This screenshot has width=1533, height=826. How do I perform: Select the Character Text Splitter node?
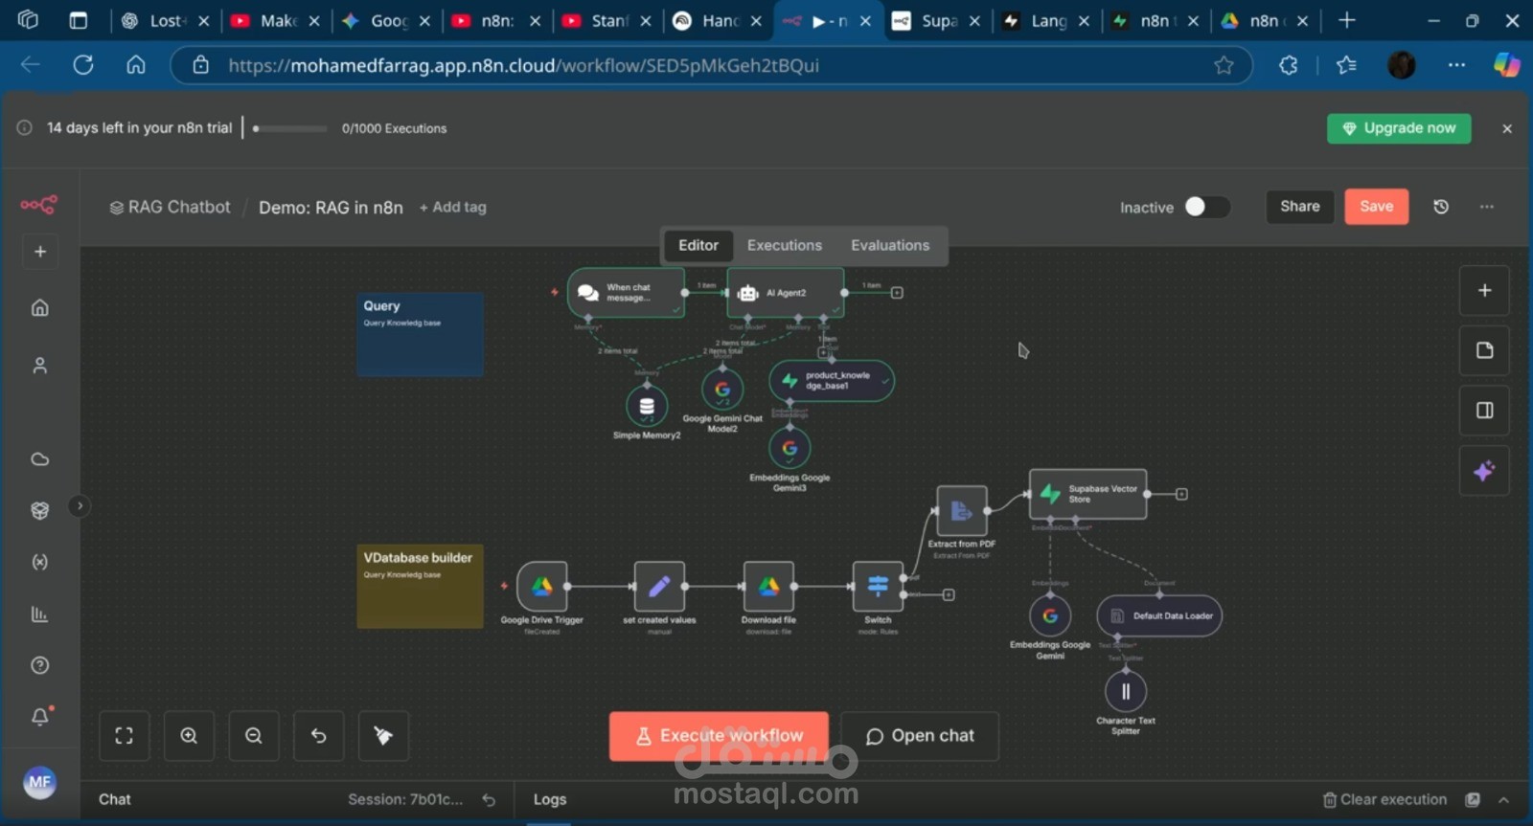(x=1126, y=692)
